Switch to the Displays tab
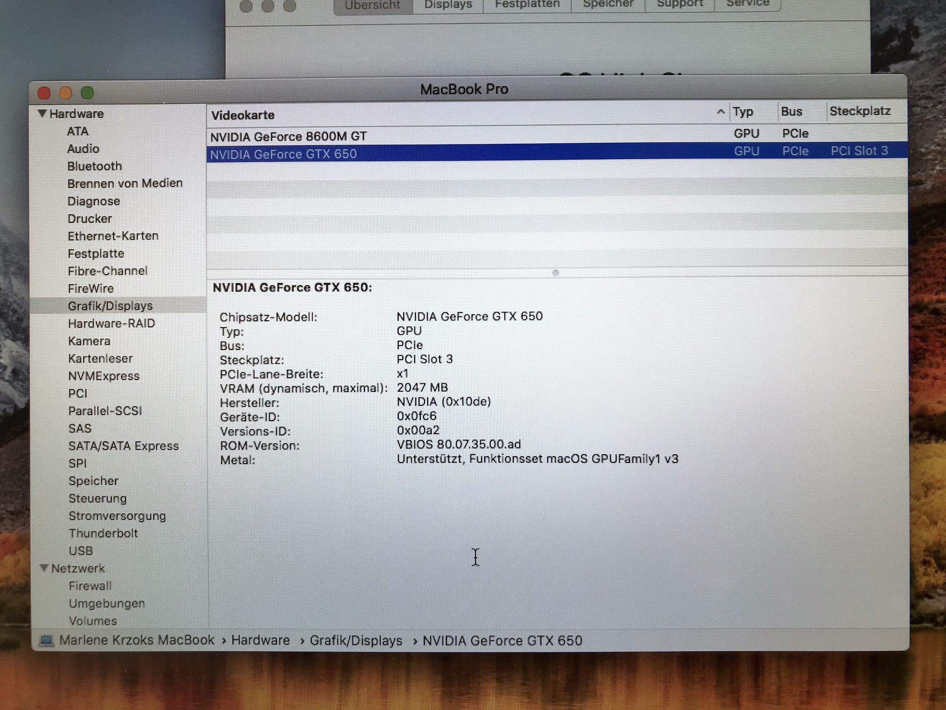 pos(448,6)
